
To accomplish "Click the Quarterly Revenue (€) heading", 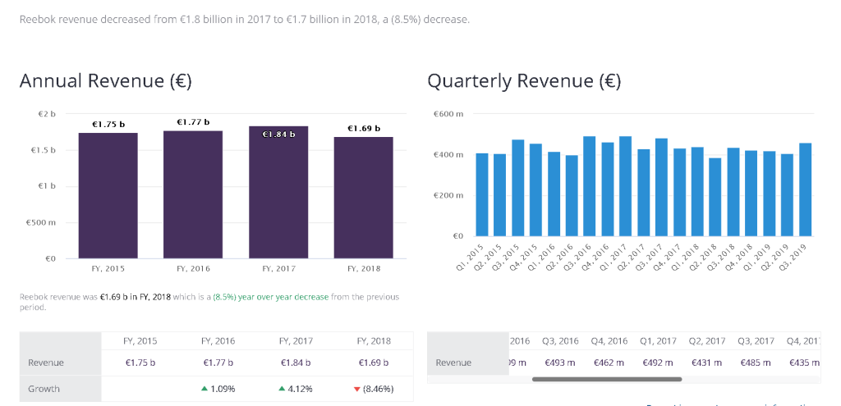I will [524, 80].
